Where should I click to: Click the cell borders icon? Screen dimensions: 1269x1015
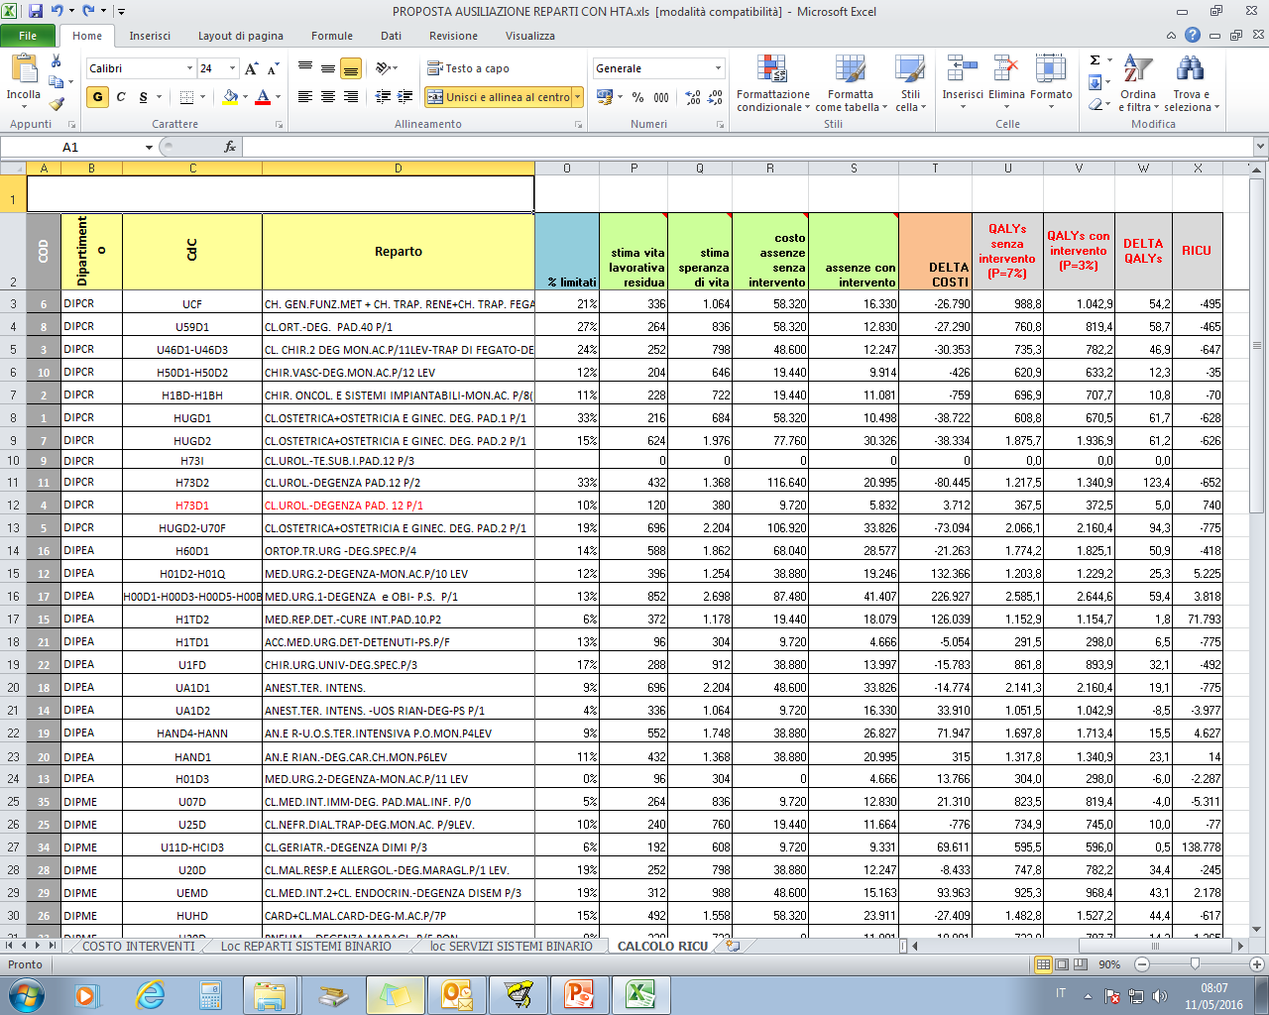[186, 96]
